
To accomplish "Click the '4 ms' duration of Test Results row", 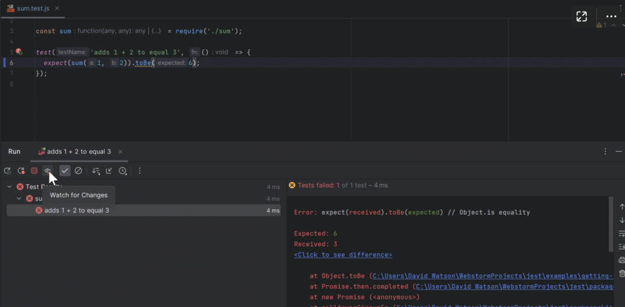I will 273,186.
